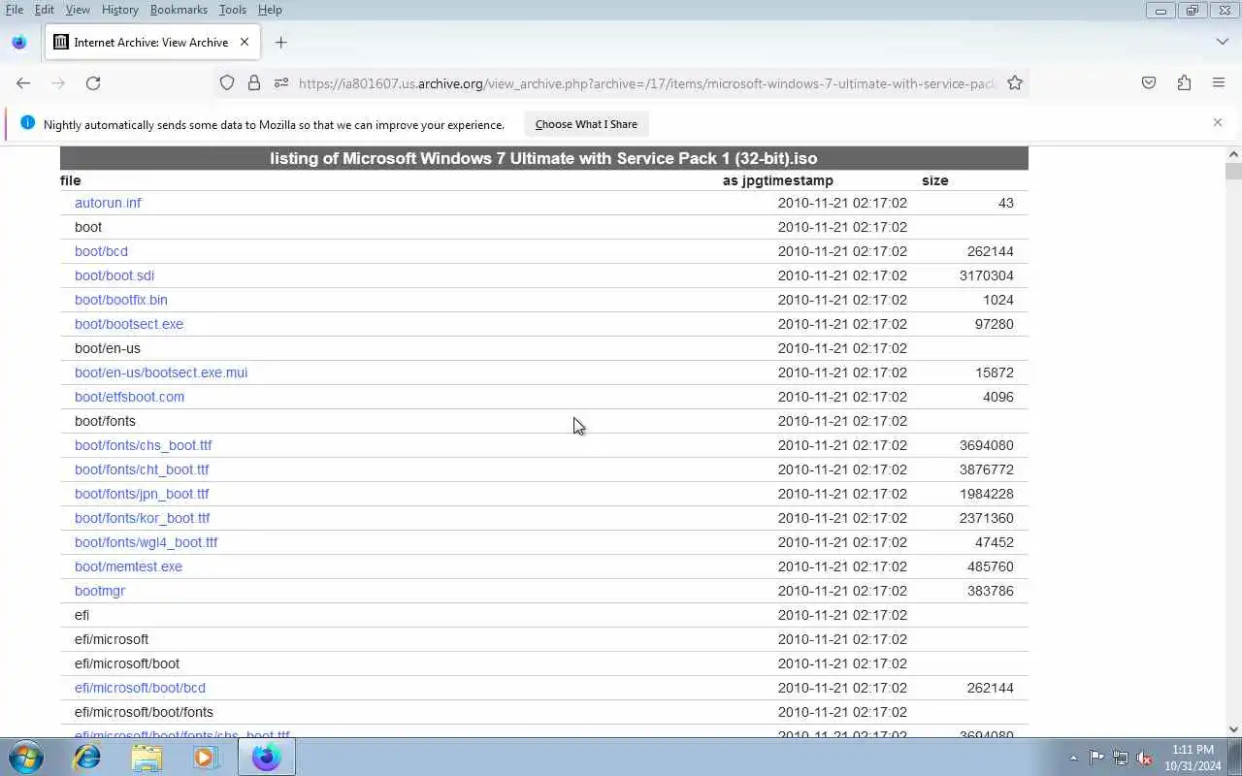The height and width of the screenshot is (776, 1242).
Task: Open boot/fonts/jpn_boot.ttf link
Action: pos(142,494)
